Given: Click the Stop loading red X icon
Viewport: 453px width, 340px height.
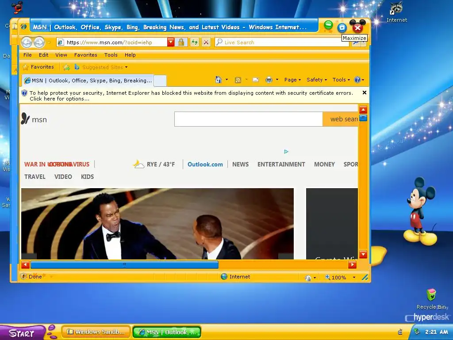Looking at the screenshot, I should click(206, 42).
